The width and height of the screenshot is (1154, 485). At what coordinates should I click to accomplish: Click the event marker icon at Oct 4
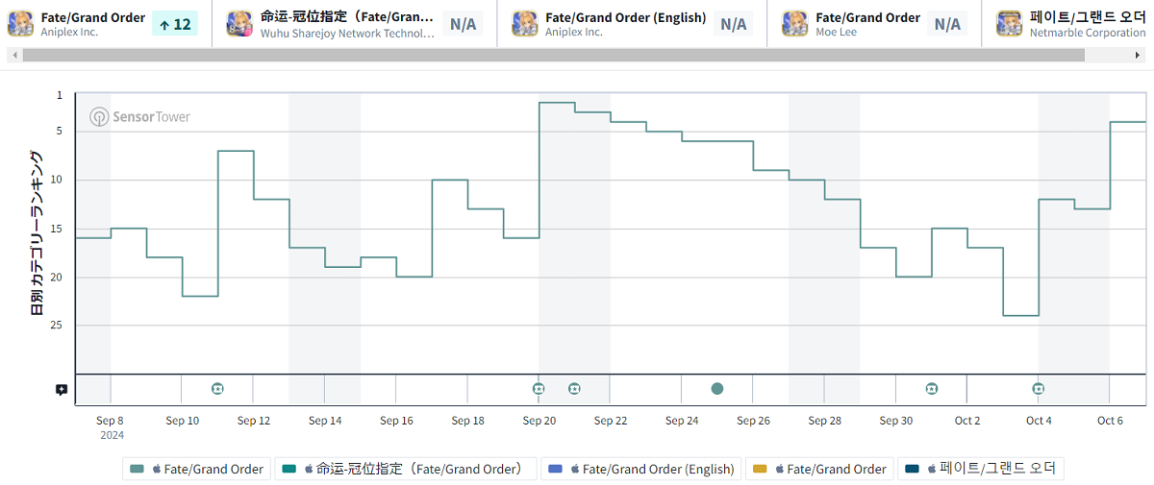click(1039, 389)
